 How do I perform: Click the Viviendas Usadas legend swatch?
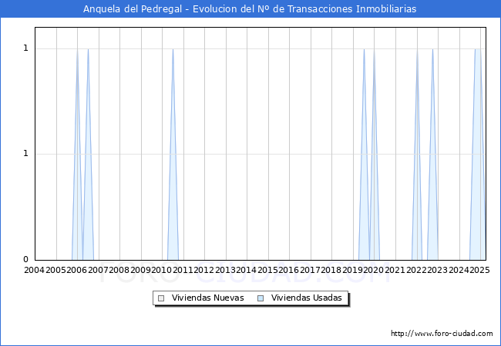point(261,298)
